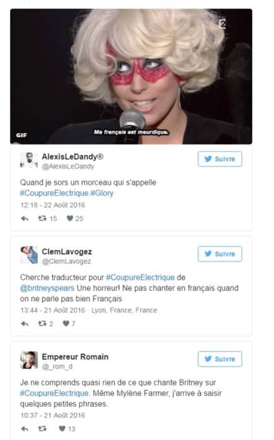Like Empereur Romain's tweet with 13 likes
Viewport: 274px width, 440px height.
(x=62, y=429)
